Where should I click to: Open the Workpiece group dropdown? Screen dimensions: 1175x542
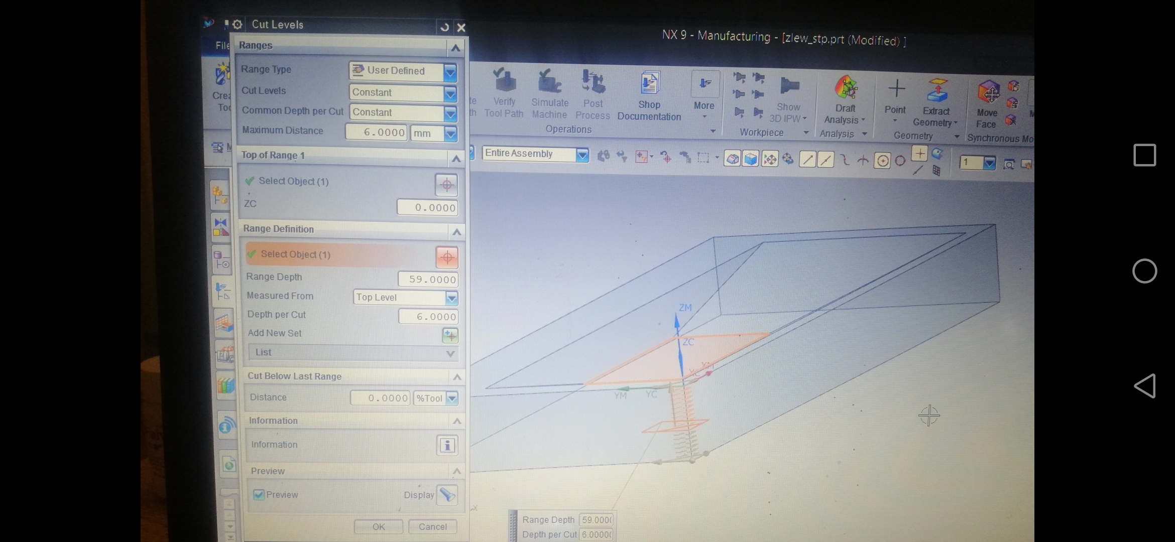point(806,133)
